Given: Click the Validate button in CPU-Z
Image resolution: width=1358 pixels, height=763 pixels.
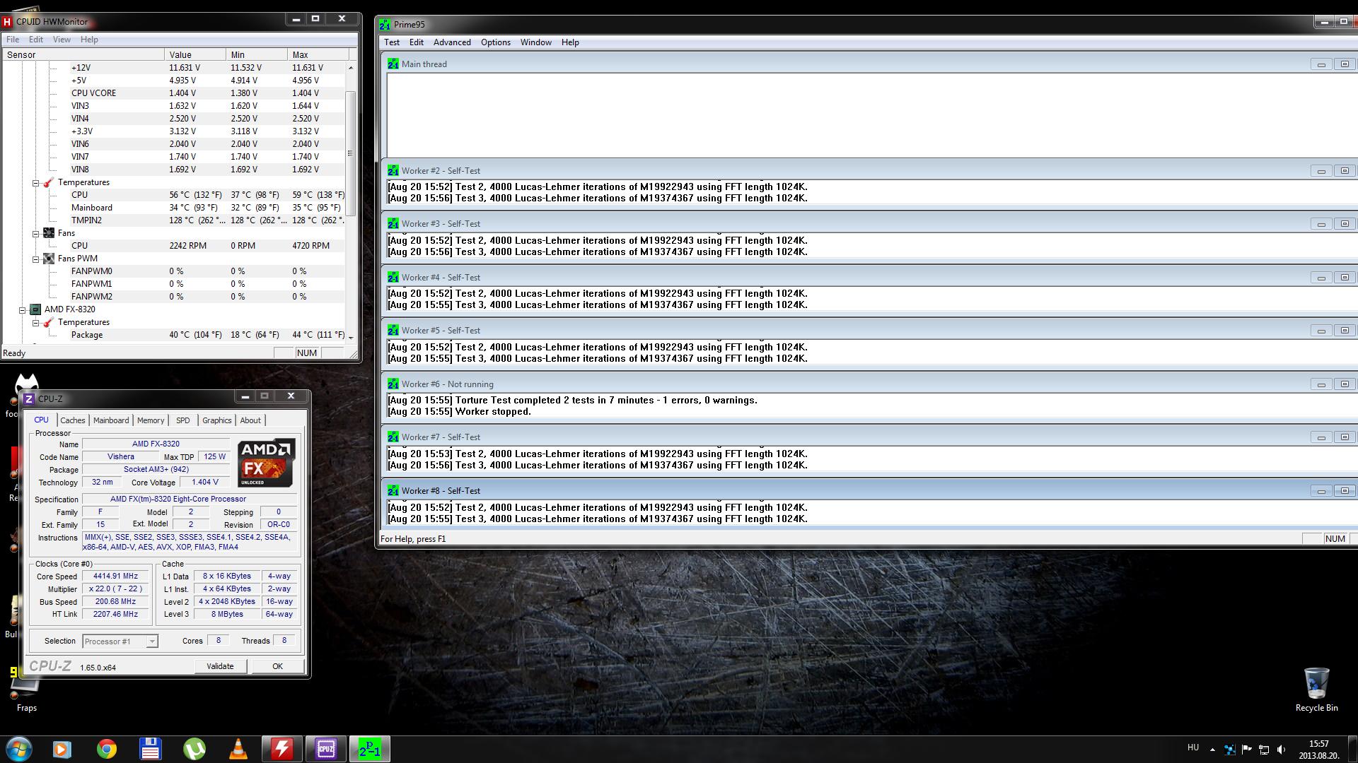Looking at the screenshot, I should pyautogui.click(x=220, y=666).
